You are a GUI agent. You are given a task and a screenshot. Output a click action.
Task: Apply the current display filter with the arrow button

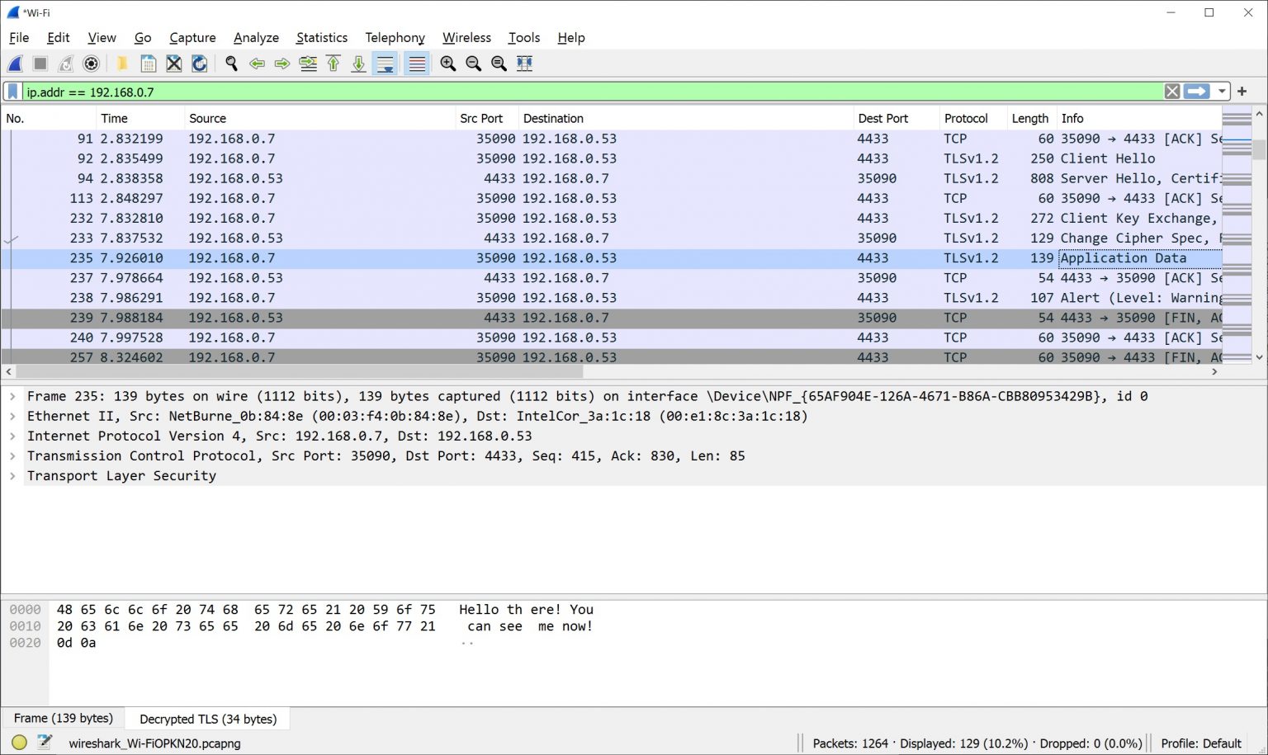click(x=1197, y=92)
